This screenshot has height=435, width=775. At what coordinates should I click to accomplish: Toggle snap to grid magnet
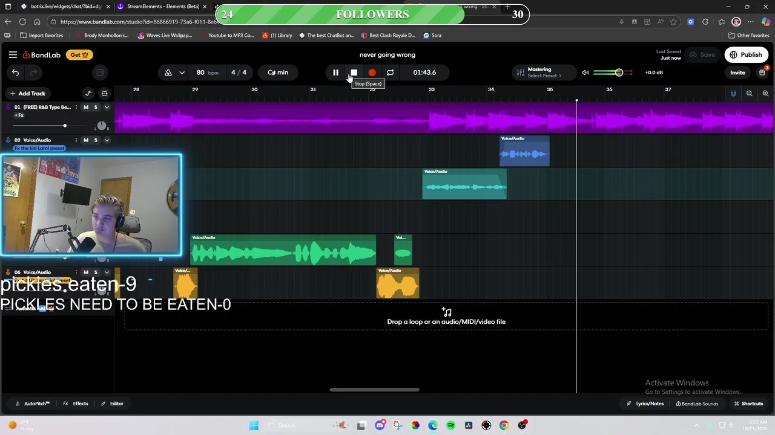point(733,94)
